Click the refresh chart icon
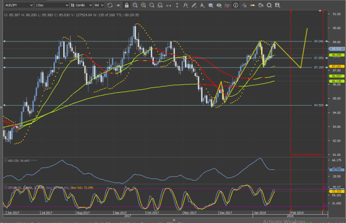 point(110,5)
